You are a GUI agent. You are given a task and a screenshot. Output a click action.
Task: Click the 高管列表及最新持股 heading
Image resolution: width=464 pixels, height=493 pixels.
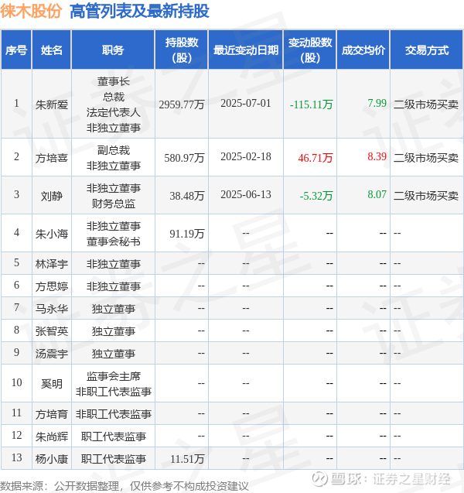coord(139,12)
